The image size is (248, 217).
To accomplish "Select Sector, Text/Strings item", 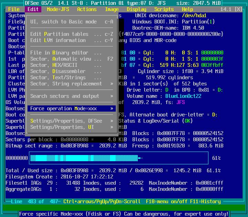I will tap(72, 77).
